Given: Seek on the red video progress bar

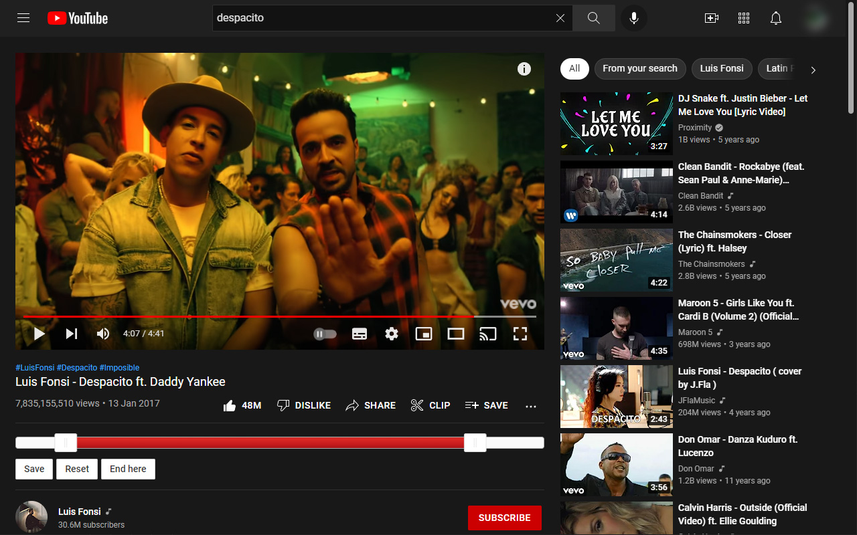Looking at the screenshot, I should 279,316.
